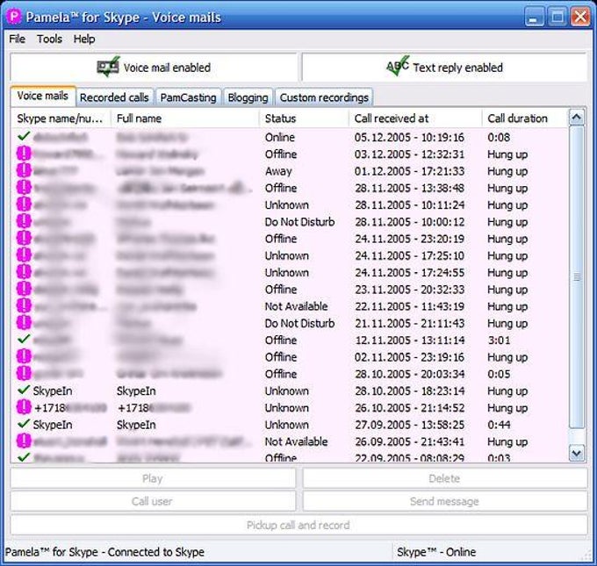
Task: Click the green checkmark on the 27.09.2005 SkypeIn row
Action: pyautogui.click(x=24, y=424)
